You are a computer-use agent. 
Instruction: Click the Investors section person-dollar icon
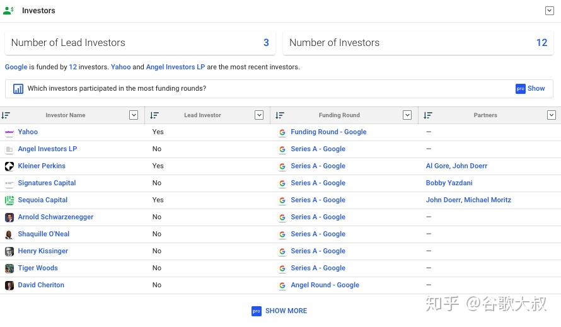point(9,11)
